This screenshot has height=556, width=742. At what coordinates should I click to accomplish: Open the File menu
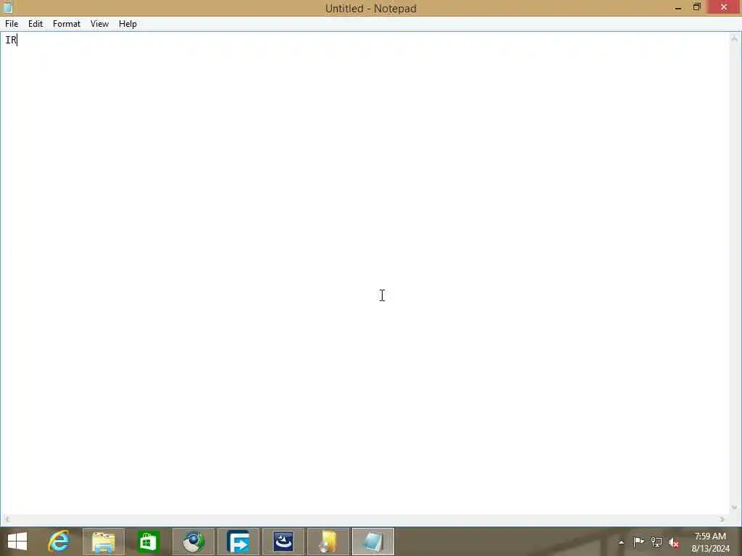tap(12, 24)
